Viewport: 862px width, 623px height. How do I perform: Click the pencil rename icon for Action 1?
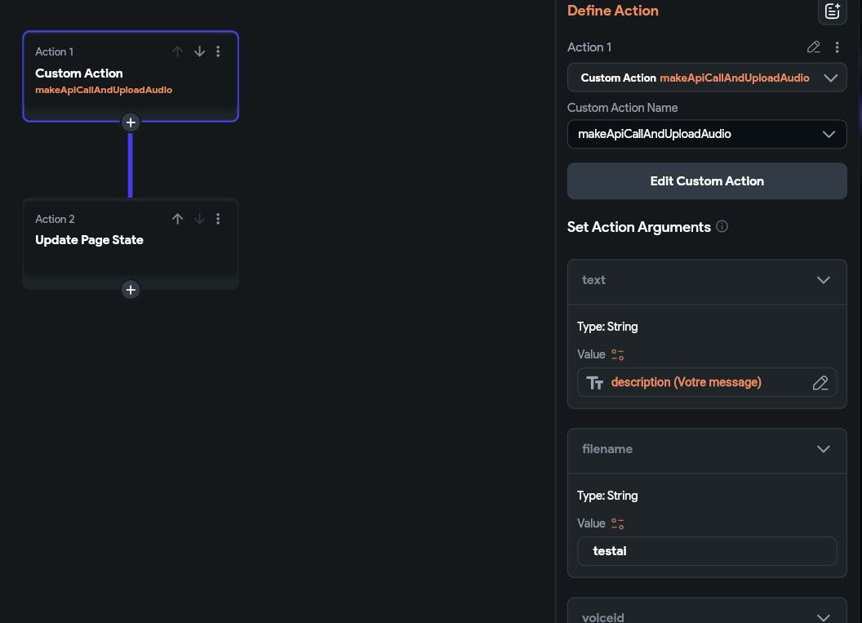pos(813,47)
